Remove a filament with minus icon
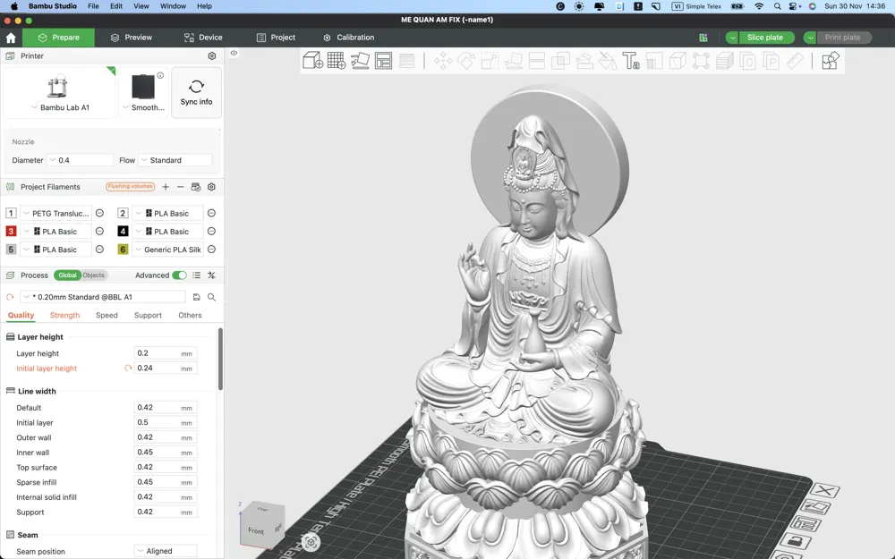Screen dimensions: 895x559 pyautogui.click(x=181, y=187)
